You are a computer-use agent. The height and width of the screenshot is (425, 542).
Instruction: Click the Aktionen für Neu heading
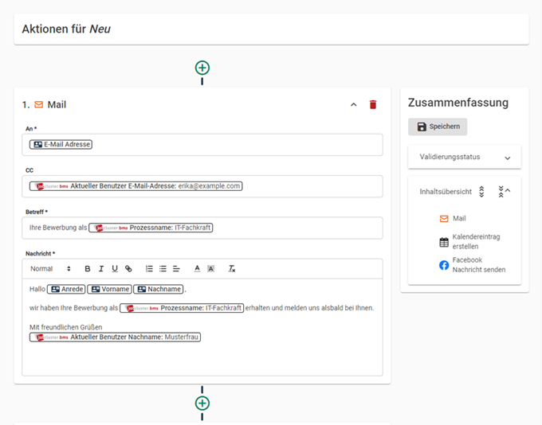pyautogui.click(x=66, y=29)
